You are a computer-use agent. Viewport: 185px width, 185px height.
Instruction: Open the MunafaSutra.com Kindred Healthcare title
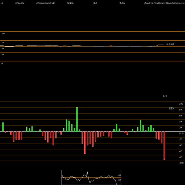point(164,3)
